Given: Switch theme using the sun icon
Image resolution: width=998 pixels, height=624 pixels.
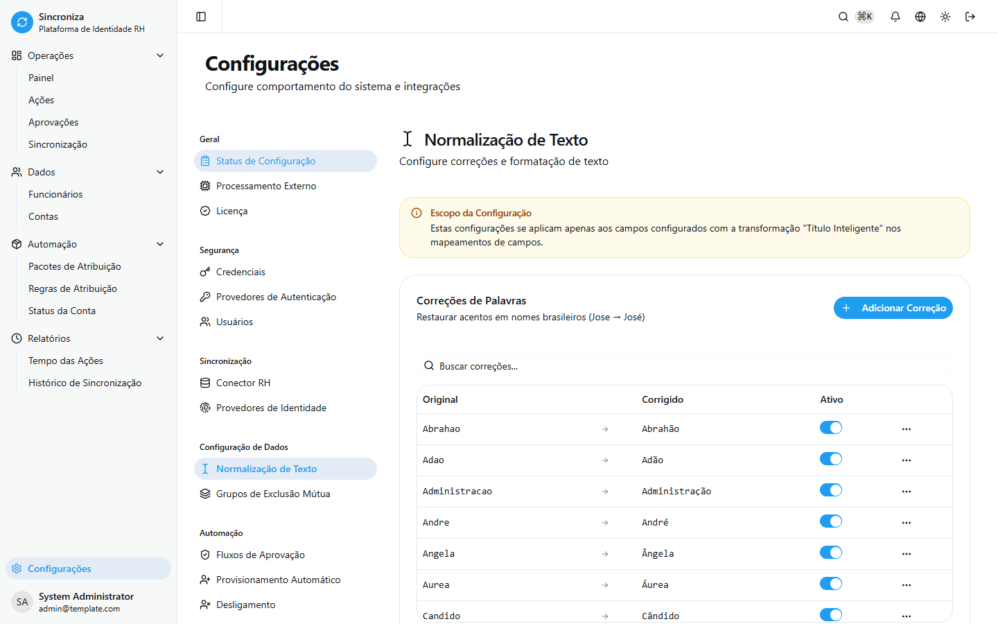Looking at the screenshot, I should [x=945, y=16].
